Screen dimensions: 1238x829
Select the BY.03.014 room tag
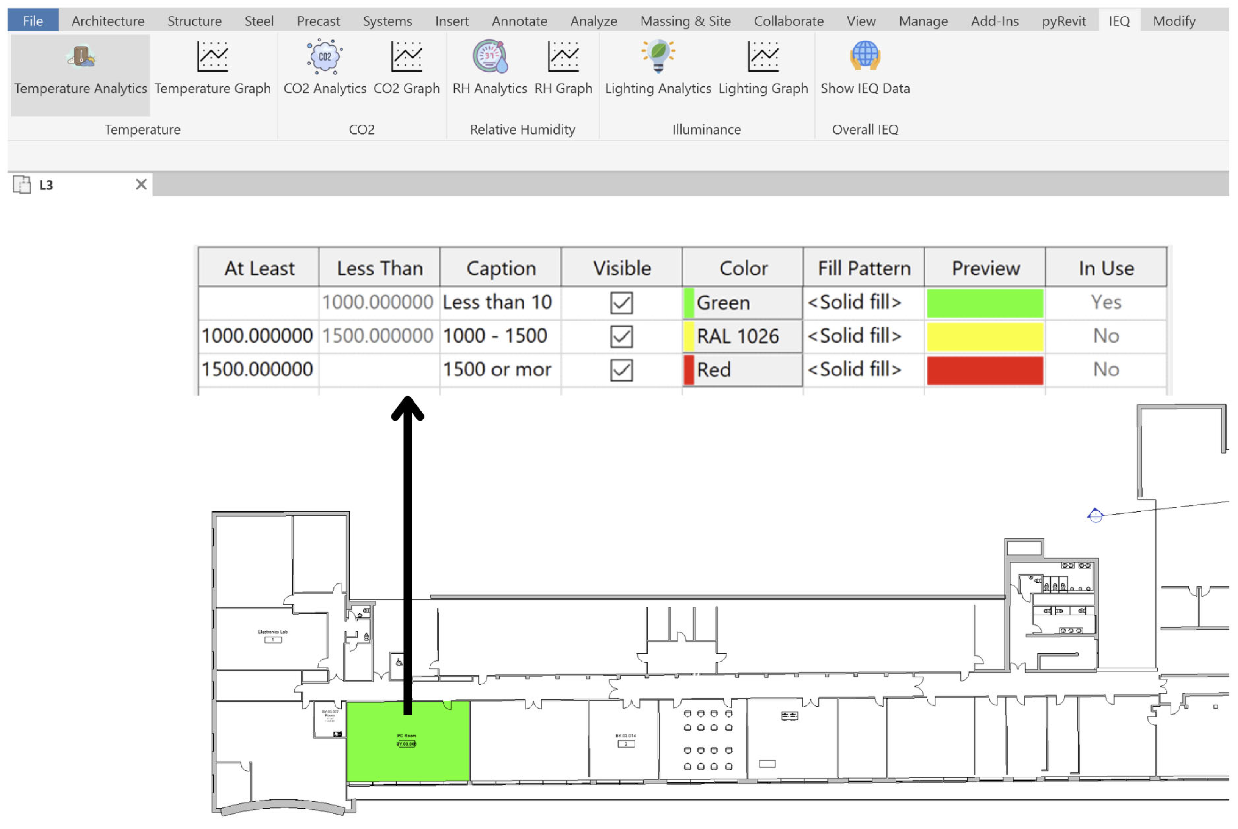(626, 740)
